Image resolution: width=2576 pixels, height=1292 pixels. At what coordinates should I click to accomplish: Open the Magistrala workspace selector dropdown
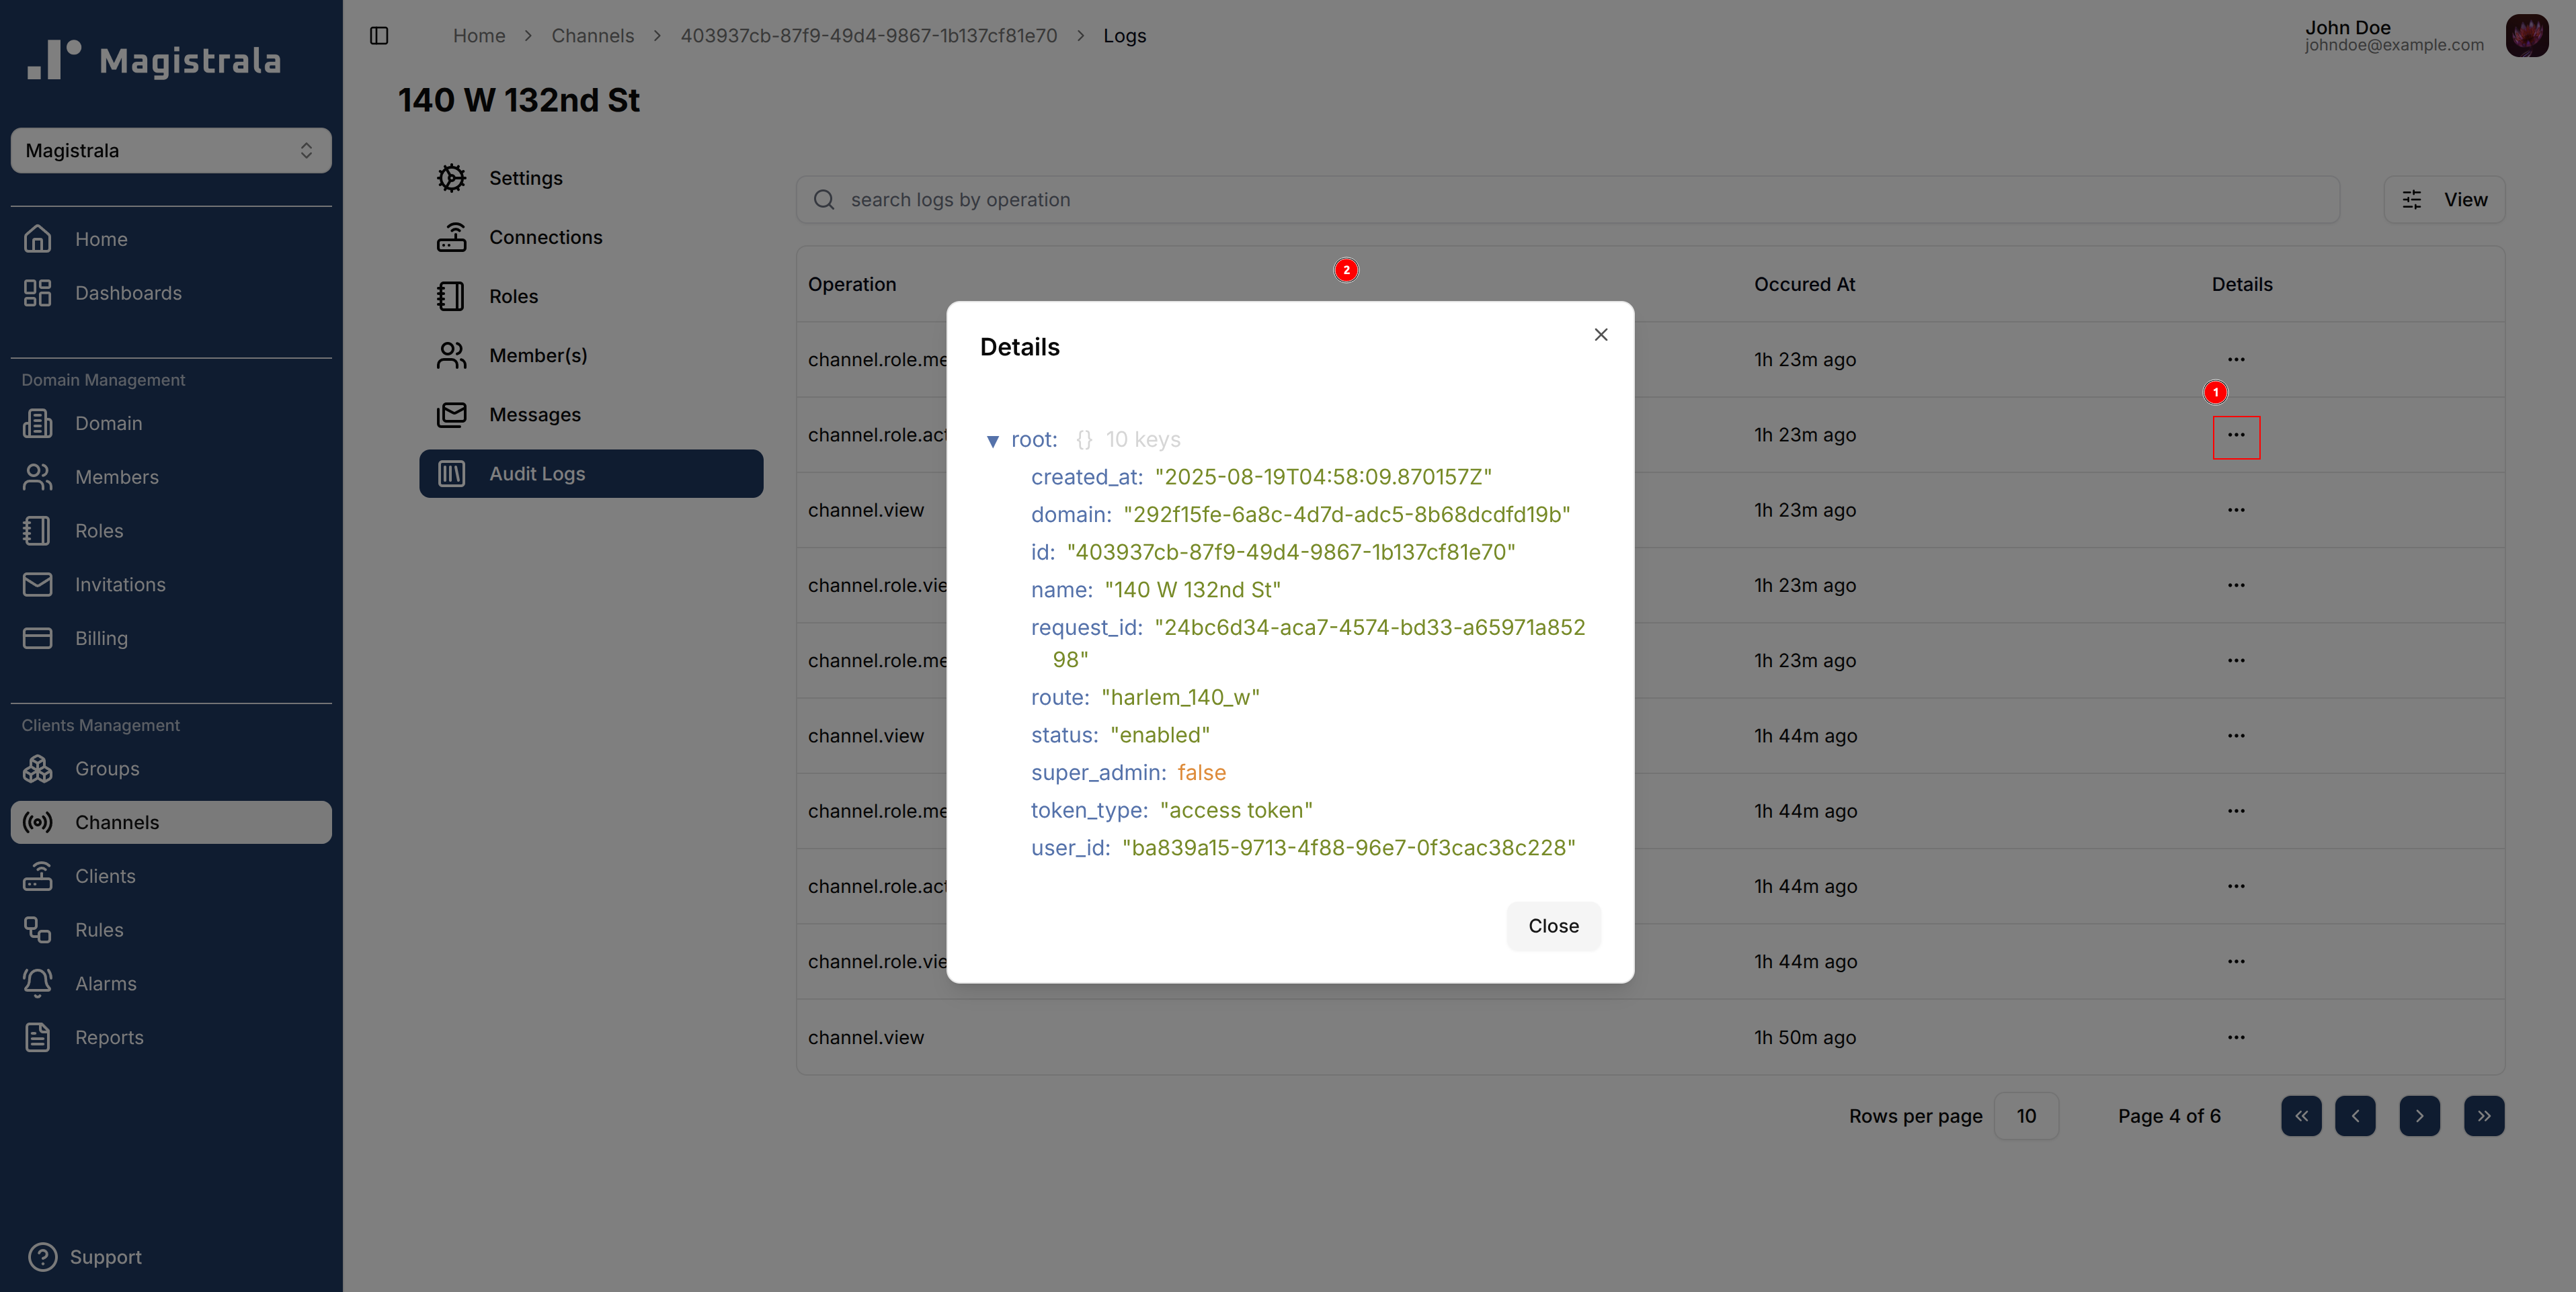click(x=170, y=150)
